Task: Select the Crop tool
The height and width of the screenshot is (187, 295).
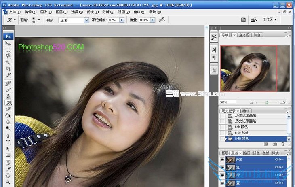Action: click(8, 69)
